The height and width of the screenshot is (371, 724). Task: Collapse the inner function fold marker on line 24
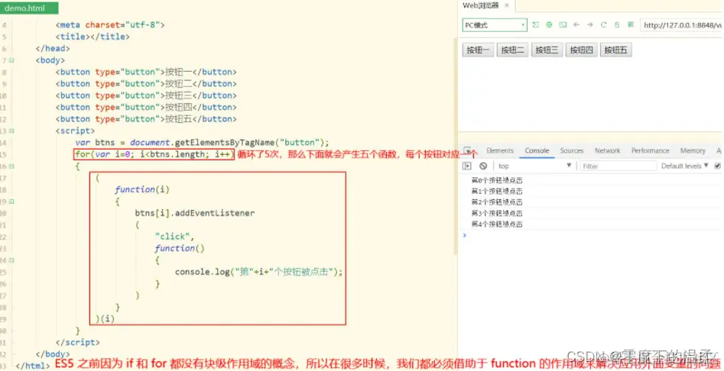pos(11,260)
